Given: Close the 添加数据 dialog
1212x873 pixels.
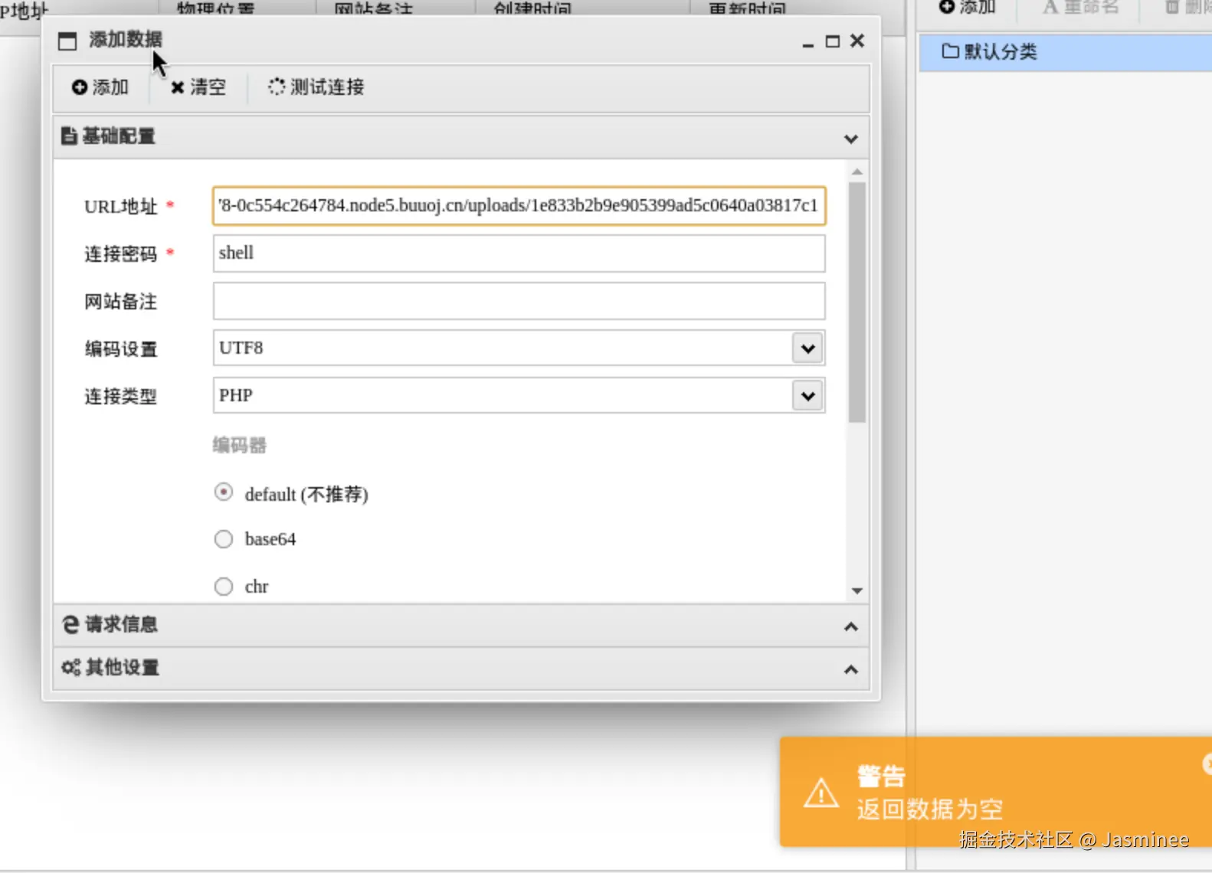Looking at the screenshot, I should [x=857, y=41].
